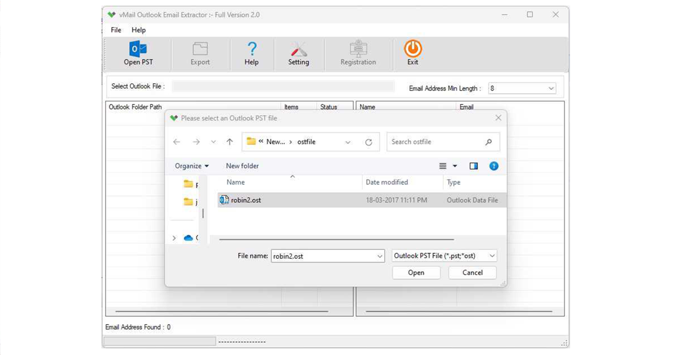Click the New folder button

[x=242, y=166]
